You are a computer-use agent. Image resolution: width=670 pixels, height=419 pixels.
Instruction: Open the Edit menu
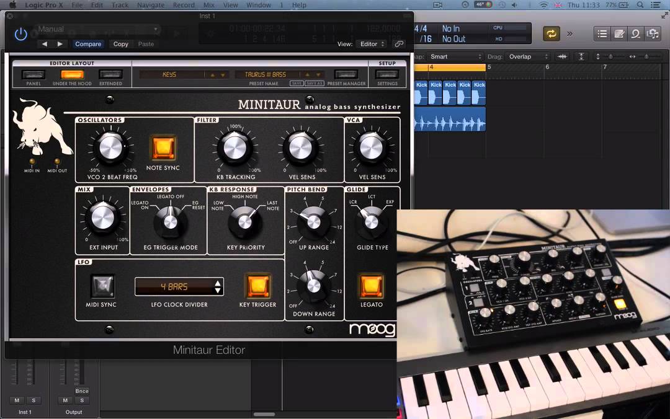97,5
